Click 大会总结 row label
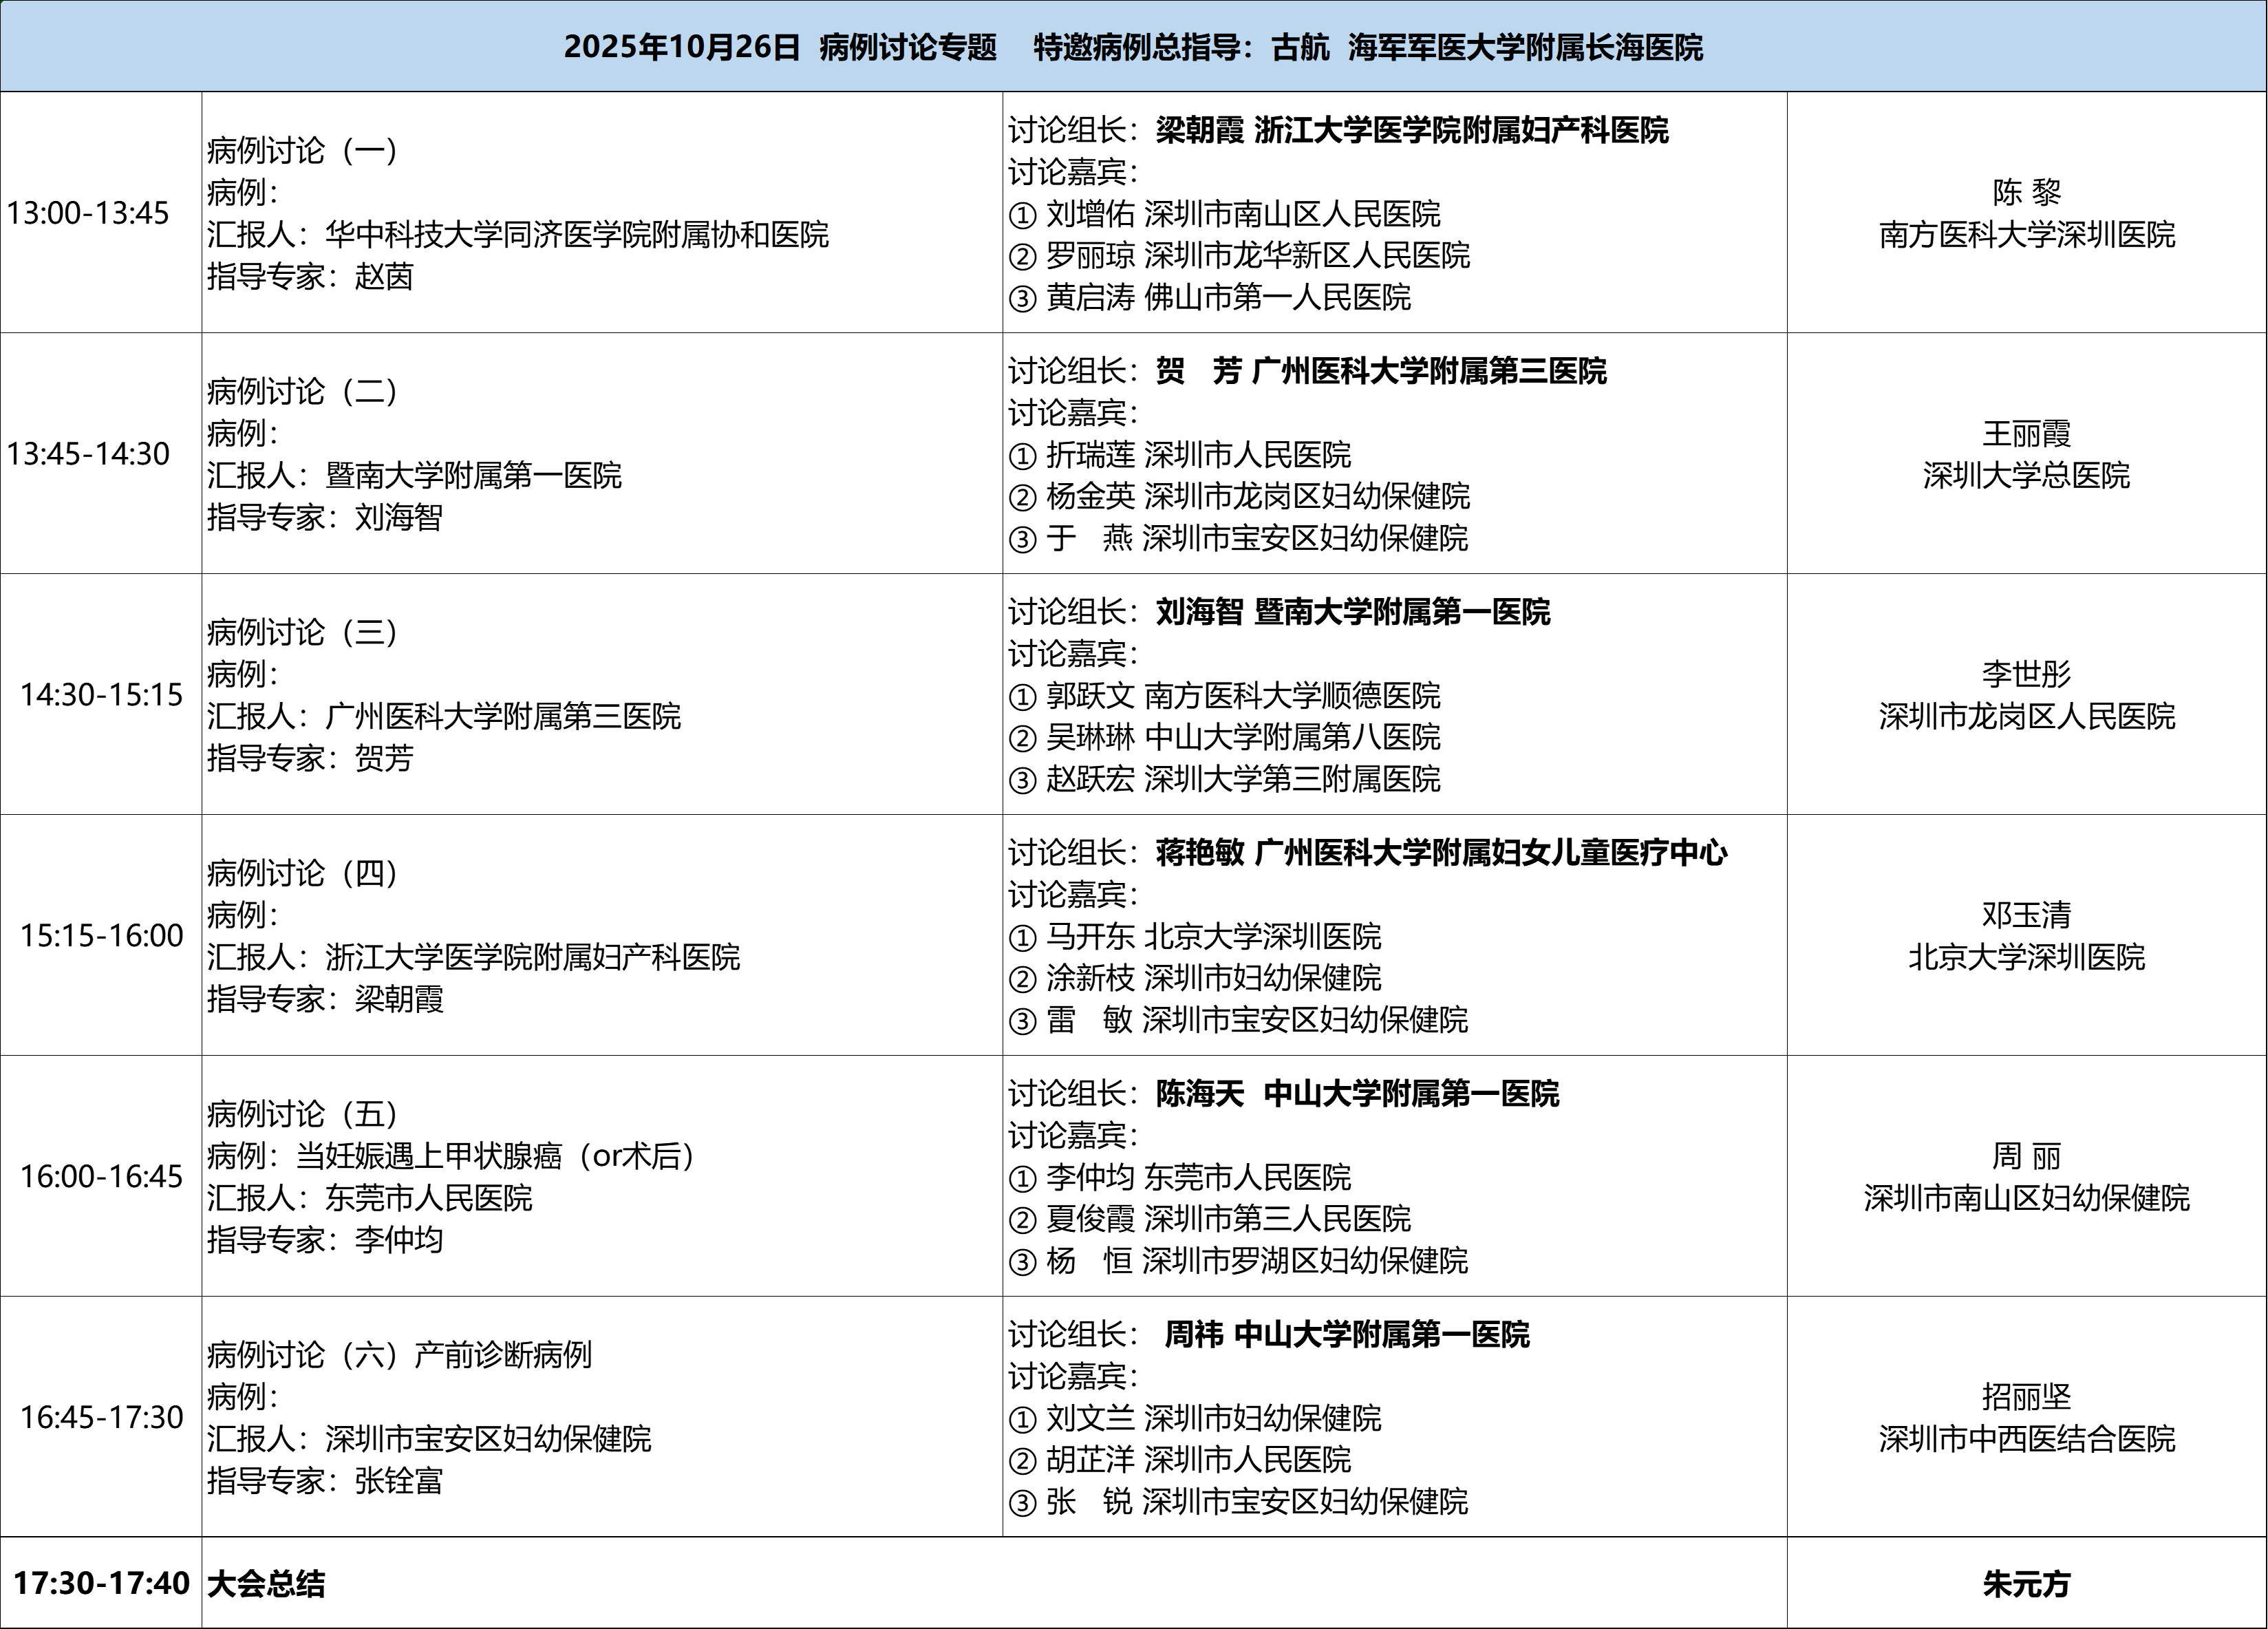 (x=266, y=1584)
